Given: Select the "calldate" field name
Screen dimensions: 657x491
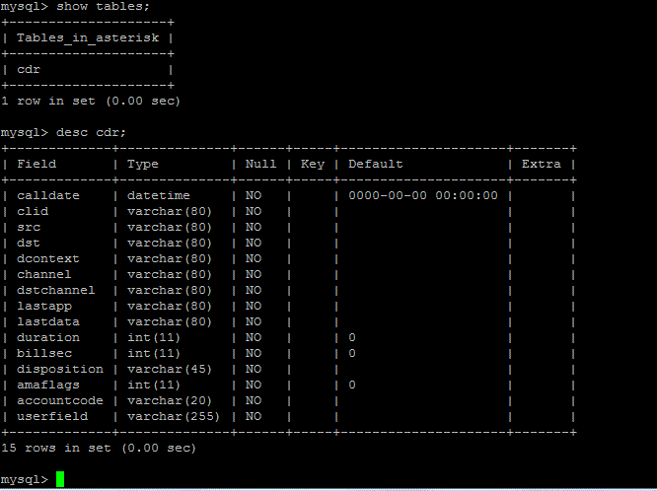Looking at the screenshot, I should coord(48,195).
